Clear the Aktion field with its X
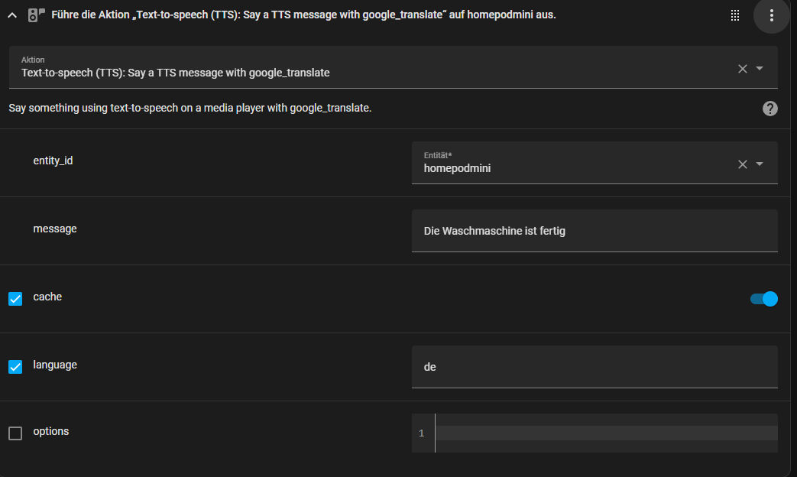The width and height of the screenshot is (797, 477). (x=743, y=69)
